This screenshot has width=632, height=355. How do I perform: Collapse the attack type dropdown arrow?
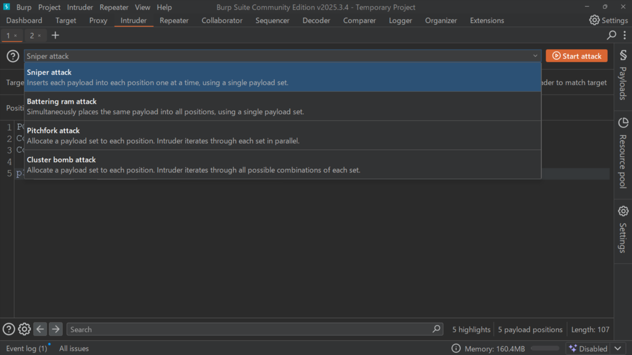click(535, 56)
